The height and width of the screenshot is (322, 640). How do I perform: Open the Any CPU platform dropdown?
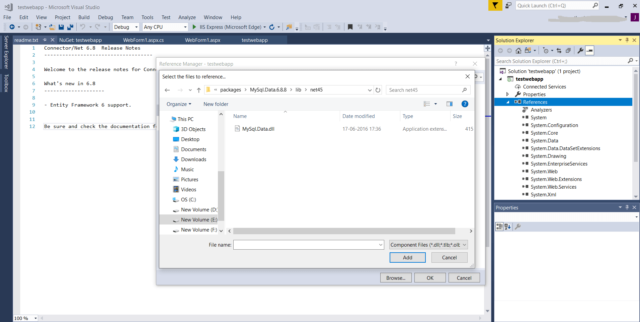[x=185, y=27]
